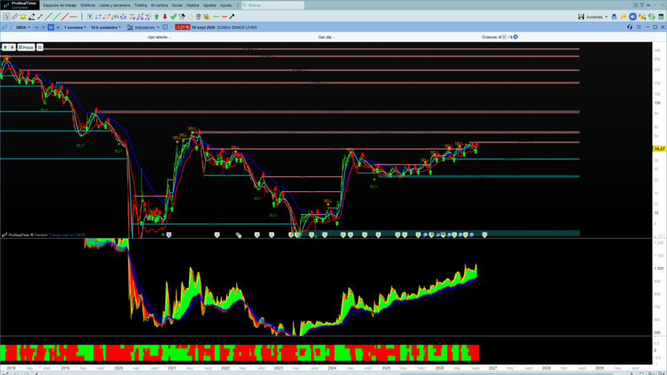
Task: Choose the green up arrow marker
Action: [156, 16]
